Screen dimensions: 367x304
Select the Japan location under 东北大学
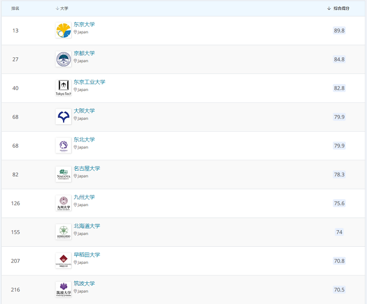[x=81, y=147]
